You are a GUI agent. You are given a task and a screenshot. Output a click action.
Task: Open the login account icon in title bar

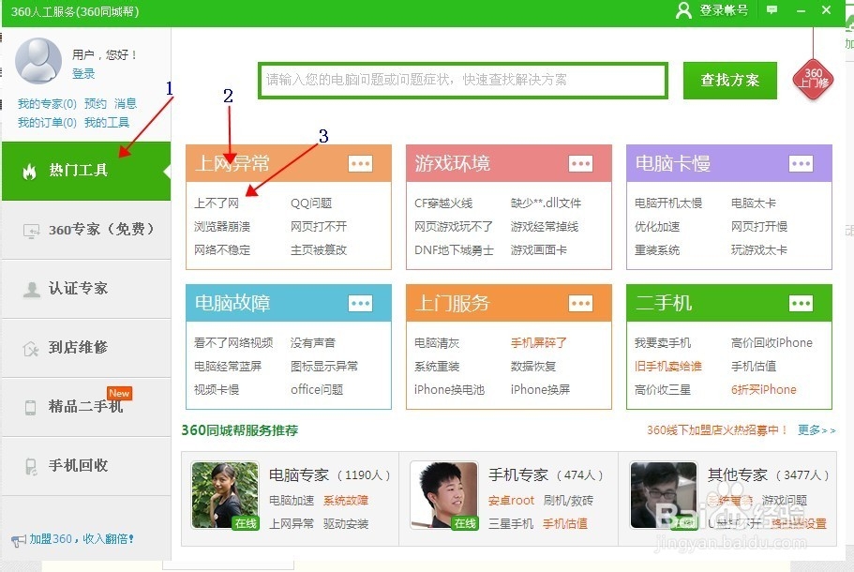pyautogui.click(x=683, y=10)
